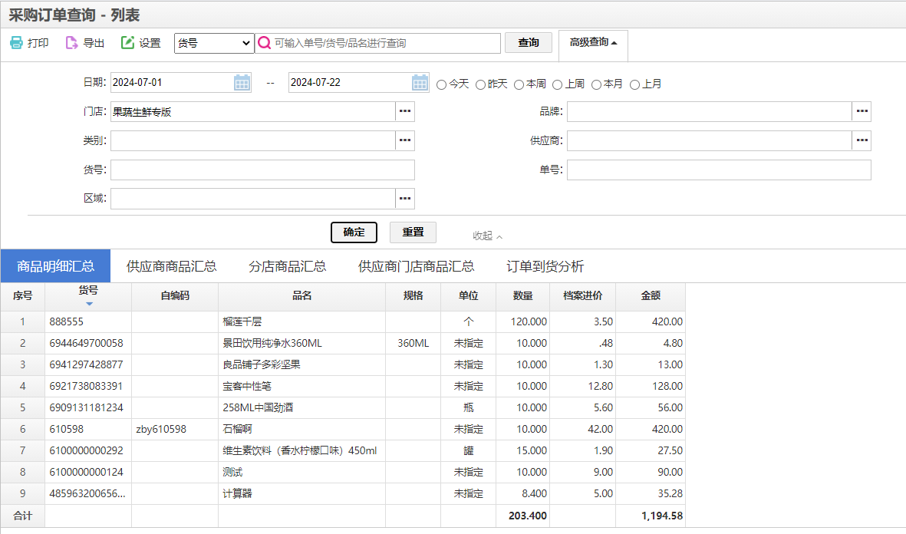
Task: Select the 上月 radio button
Action: pyautogui.click(x=634, y=85)
